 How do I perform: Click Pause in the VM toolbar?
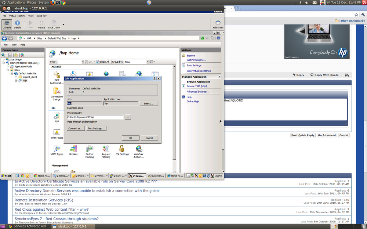41,24
